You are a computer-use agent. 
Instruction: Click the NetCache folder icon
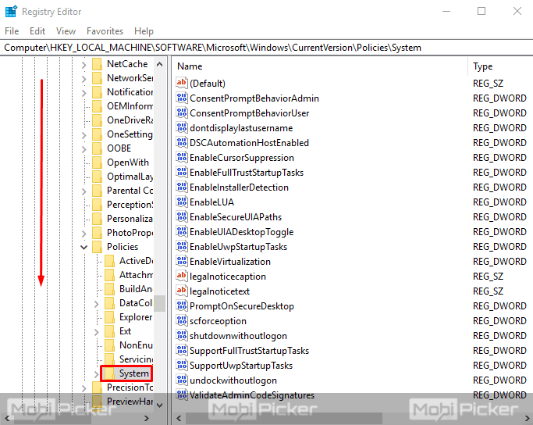98,64
